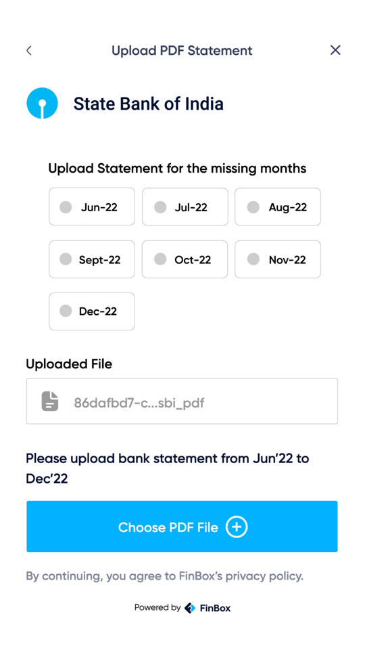Image resolution: width=365 pixels, height=650 pixels.
Task: Click the Choose PDF File button
Action: 182,527
